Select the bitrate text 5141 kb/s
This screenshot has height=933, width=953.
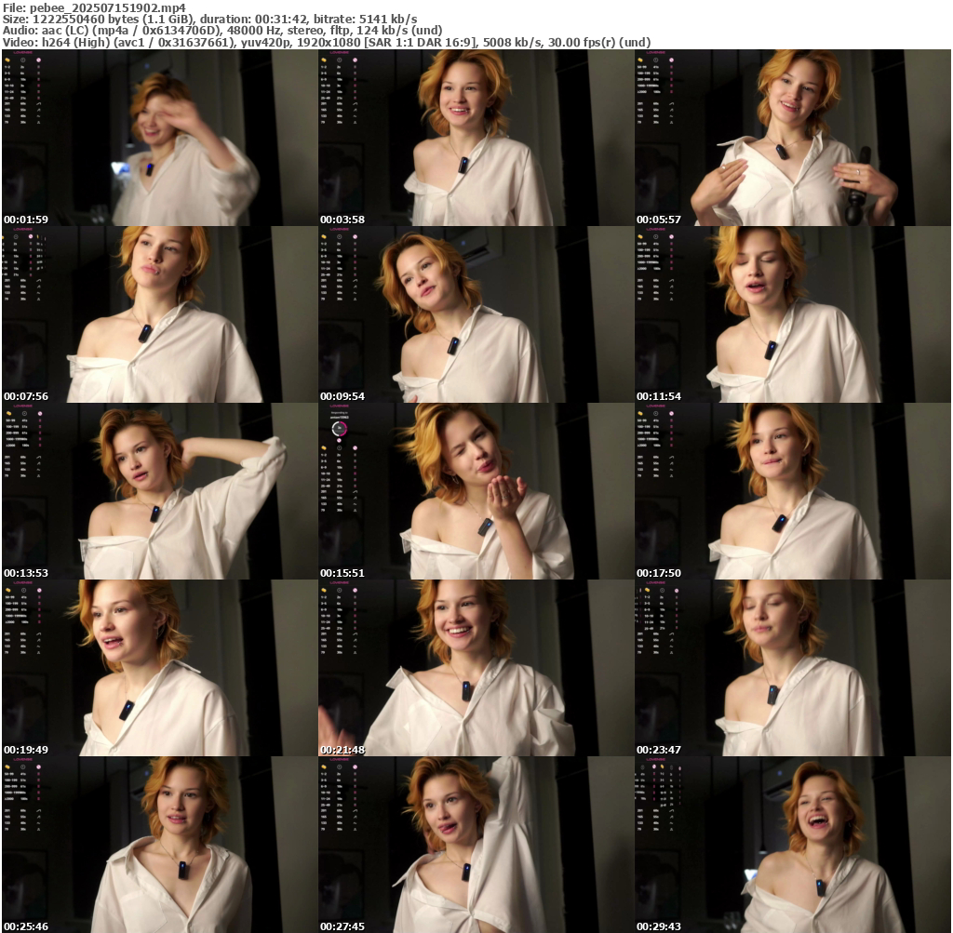click(387, 20)
